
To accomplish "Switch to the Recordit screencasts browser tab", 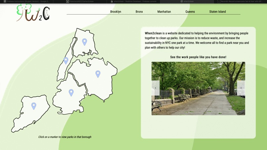I will pos(240,2).
